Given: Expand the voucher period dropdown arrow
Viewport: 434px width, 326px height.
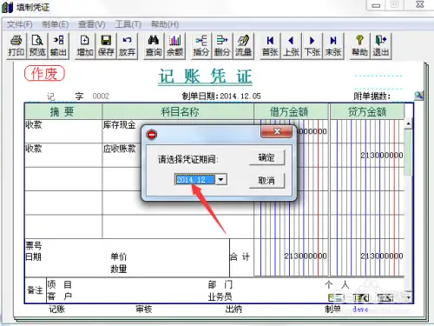Looking at the screenshot, I should 221,180.
